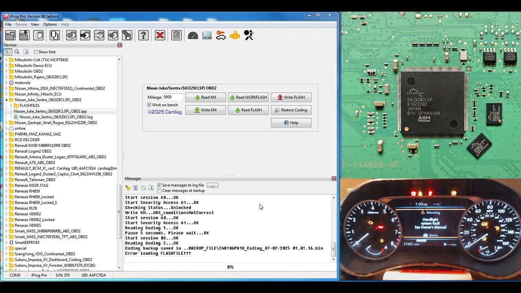Select Renault Logan2 OBD2 device
Viewport: 521px width, 293px height.
[33, 151]
